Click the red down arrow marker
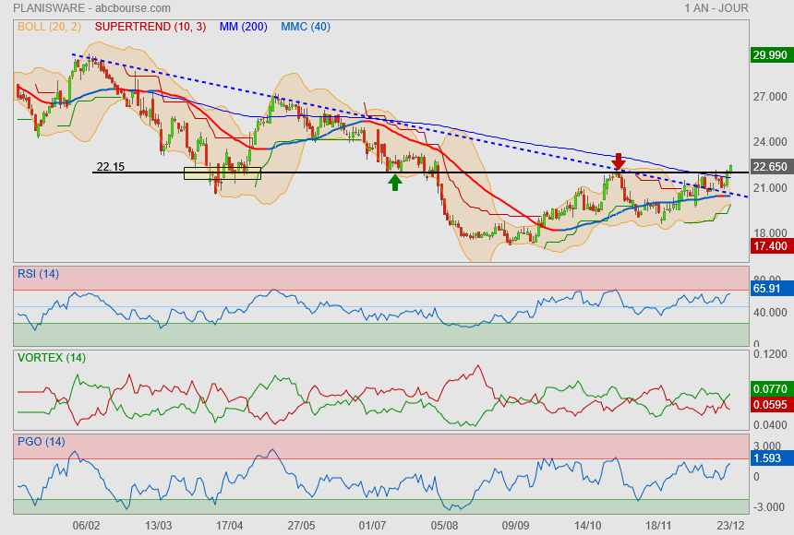This screenshot has height=535, width=794. (619, 161)
